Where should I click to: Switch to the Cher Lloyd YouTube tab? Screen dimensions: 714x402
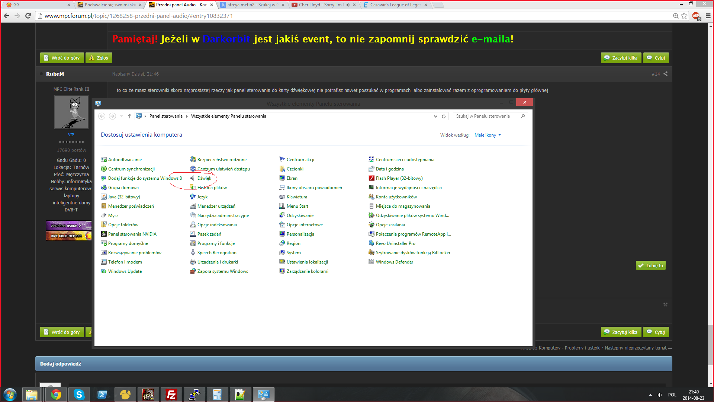click(324, 5)
